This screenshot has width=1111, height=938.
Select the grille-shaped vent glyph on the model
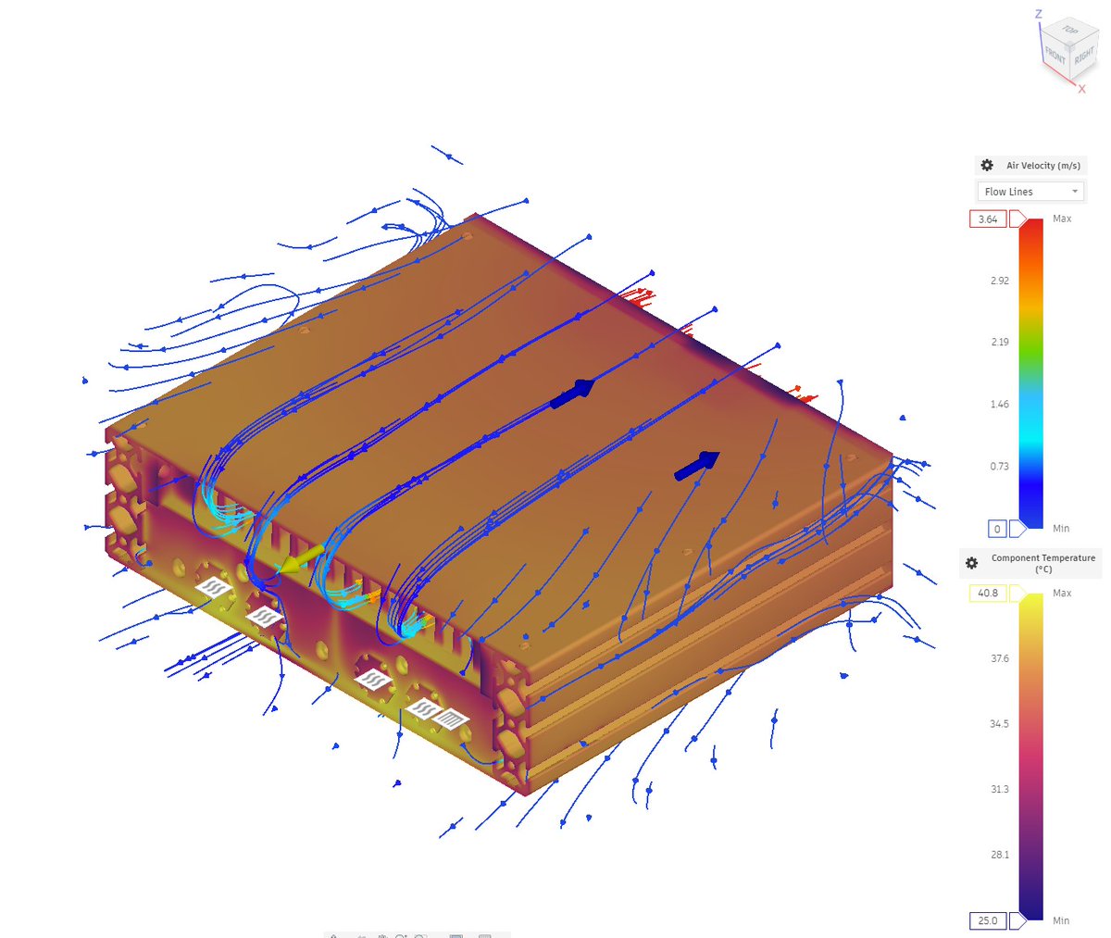point(452,719)
